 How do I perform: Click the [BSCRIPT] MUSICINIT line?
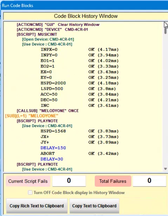point(37,34)
